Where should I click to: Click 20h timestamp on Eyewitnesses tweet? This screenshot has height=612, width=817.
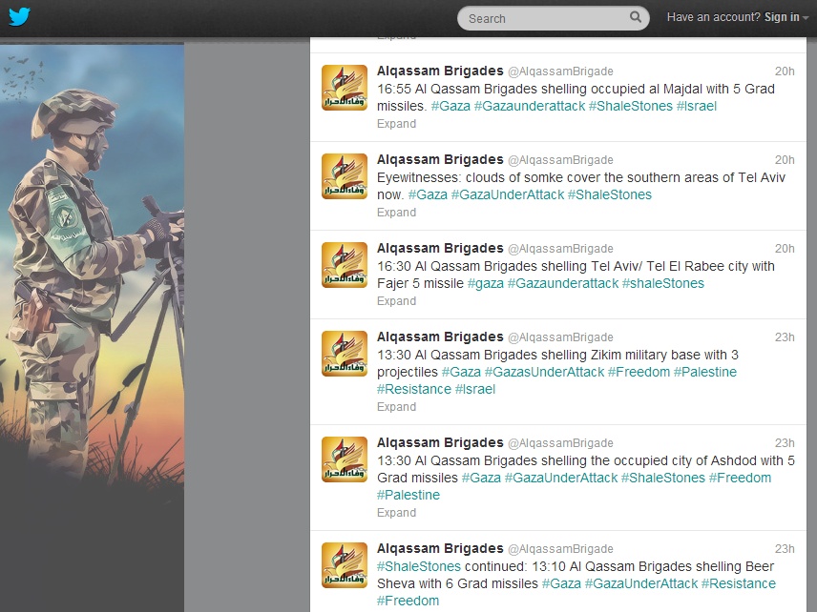click(x=785, y=160)
